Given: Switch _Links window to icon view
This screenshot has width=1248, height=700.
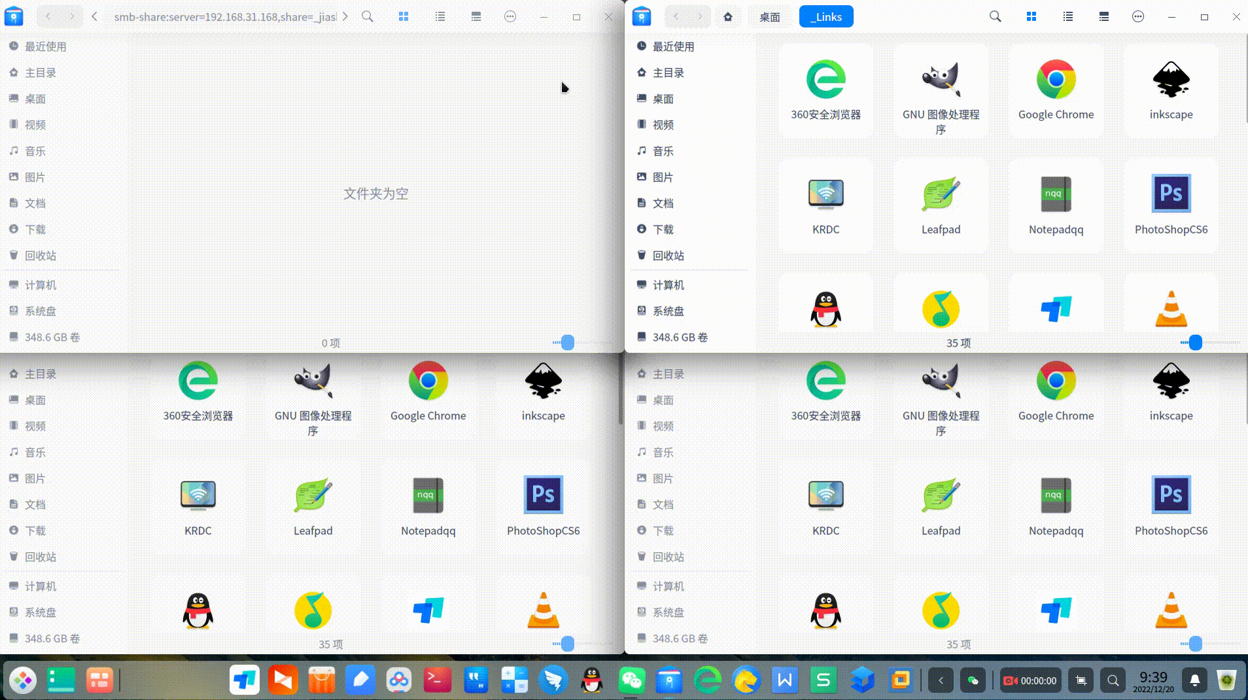Looking at the screenshot, I should coord(1031,17).
